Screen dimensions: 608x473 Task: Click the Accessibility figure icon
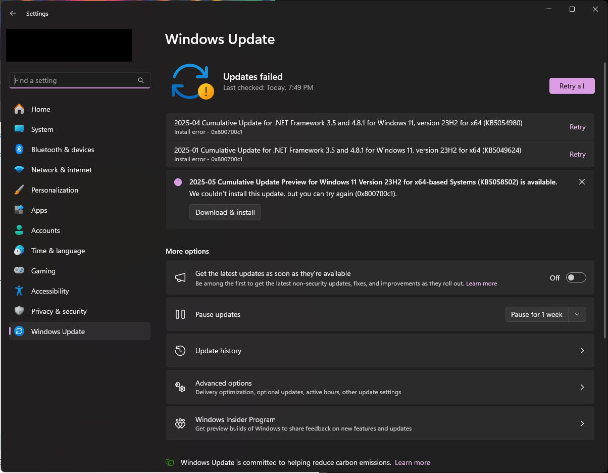pyautogui.click(x=19, y=291)
